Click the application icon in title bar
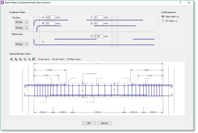The height and width of the screenshot is (133, 198). tap(3, 3)
